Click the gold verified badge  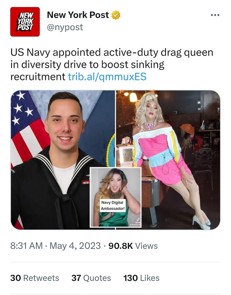tap(116, 15)
